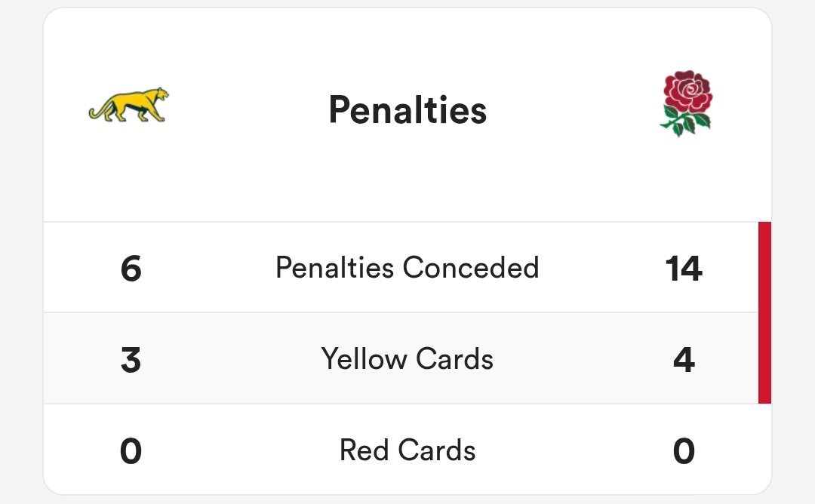Screen dimensions: 815x504
Task: Click the Argentina puma team logo
Action: tap(128, 105)
